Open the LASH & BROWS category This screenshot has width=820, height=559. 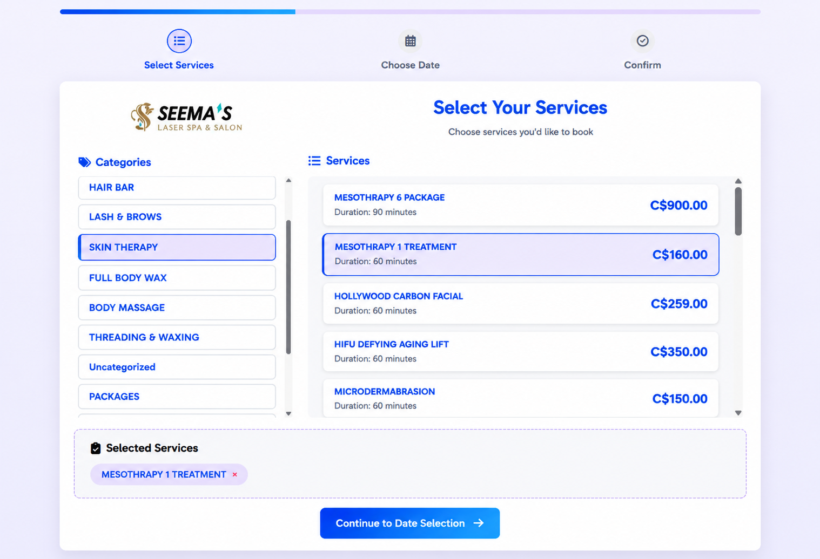(x=177, y=217)
